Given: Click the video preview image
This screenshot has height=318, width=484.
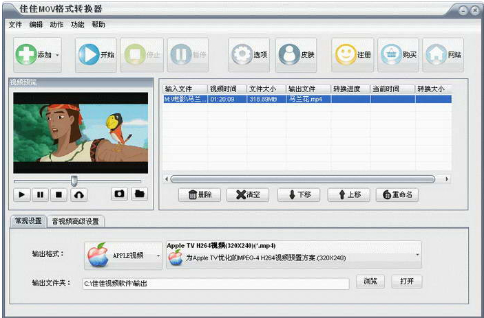Looking at the screenshot, I should pos(81,133).
